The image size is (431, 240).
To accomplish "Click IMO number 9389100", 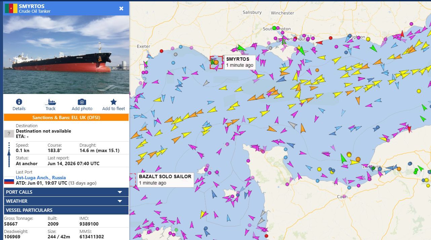I will point(89,224).
